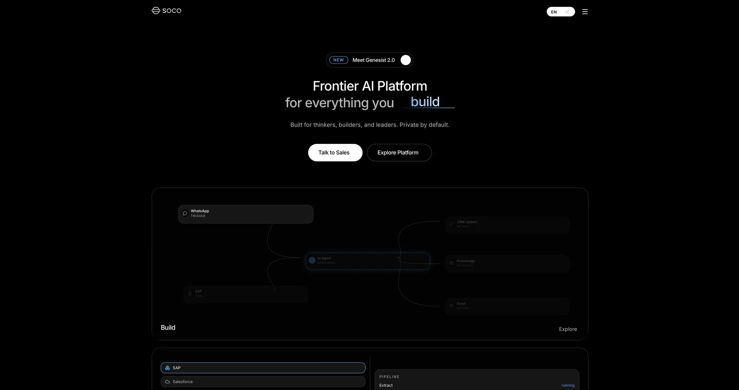Screen dimensions: 739x390
Task: Click the Talk to Sales button
Action: coord(335,153)
